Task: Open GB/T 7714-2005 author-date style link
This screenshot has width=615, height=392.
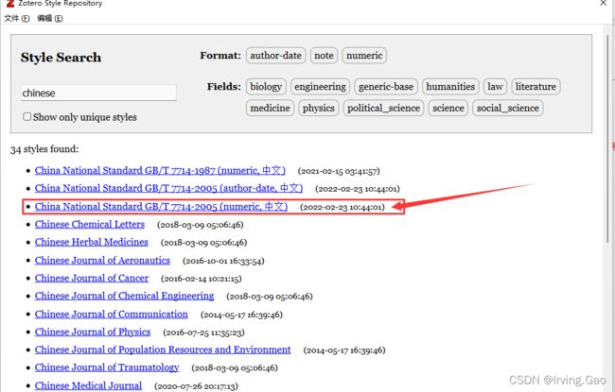Action: pyautogui.click(x=168, y=188)
